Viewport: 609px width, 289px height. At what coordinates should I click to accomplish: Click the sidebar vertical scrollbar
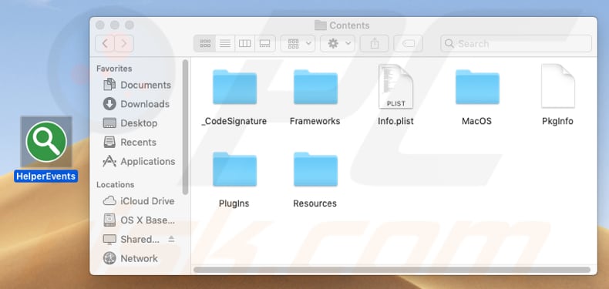coord(185,127)
